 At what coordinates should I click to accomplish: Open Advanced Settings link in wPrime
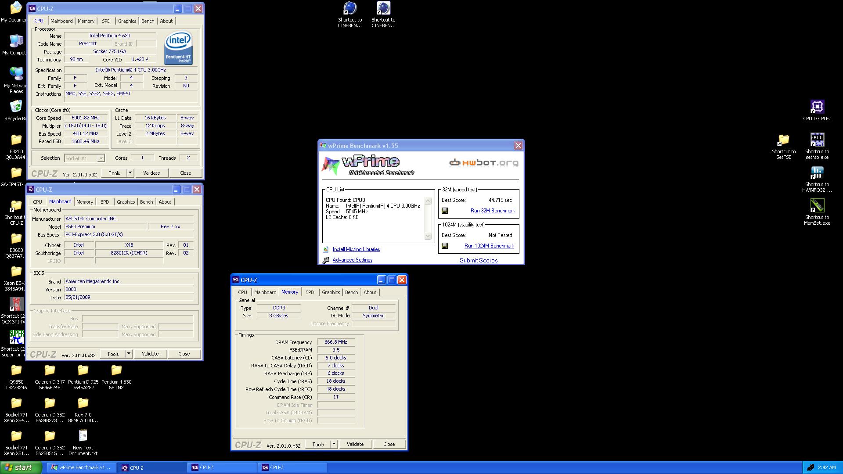coord(353,260)
